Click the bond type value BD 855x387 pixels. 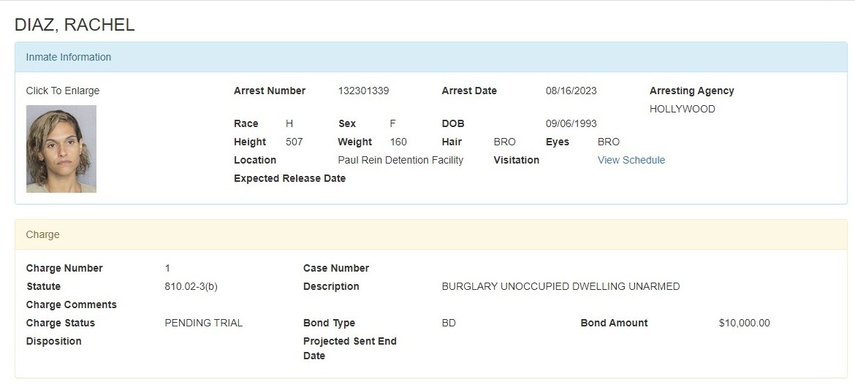pyautogui.click(x=449, y=323)
